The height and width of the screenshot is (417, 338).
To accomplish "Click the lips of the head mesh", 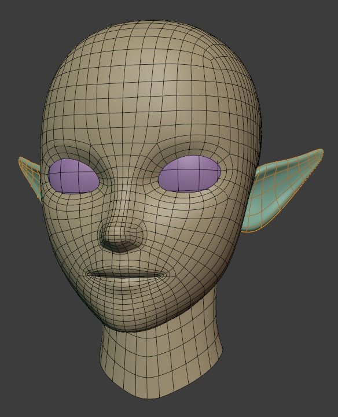I will point(125,274).
